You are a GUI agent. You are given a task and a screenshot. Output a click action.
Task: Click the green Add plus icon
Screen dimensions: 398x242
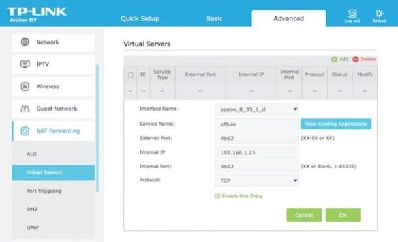click(x=334, y=59)
